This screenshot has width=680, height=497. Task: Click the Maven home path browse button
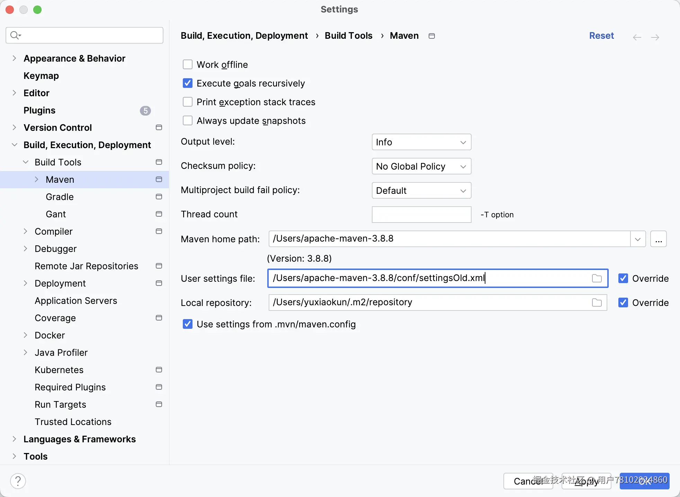658,239
